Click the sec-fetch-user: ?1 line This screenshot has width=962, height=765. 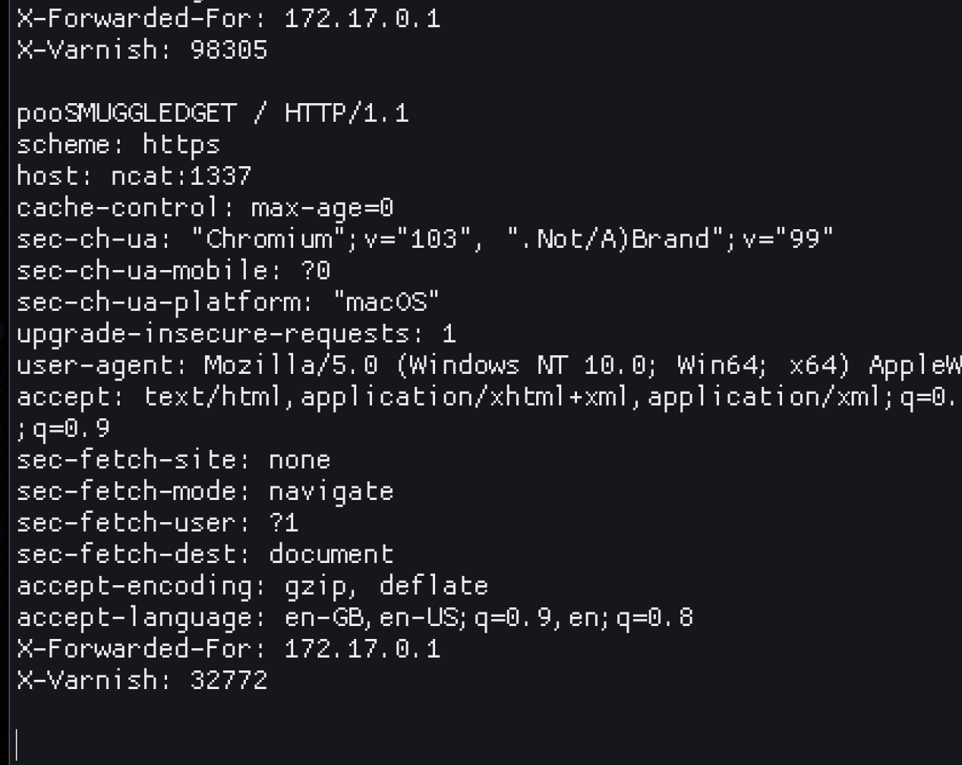coord(157,523)
